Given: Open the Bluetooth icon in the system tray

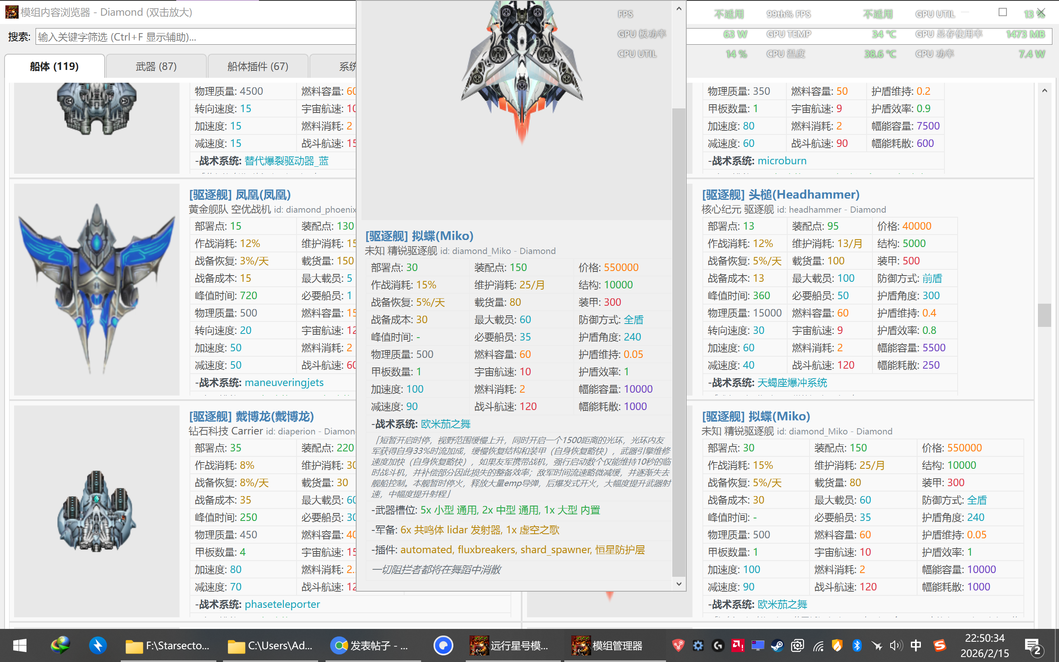Looking at the screenshot, I should (857, 645).
